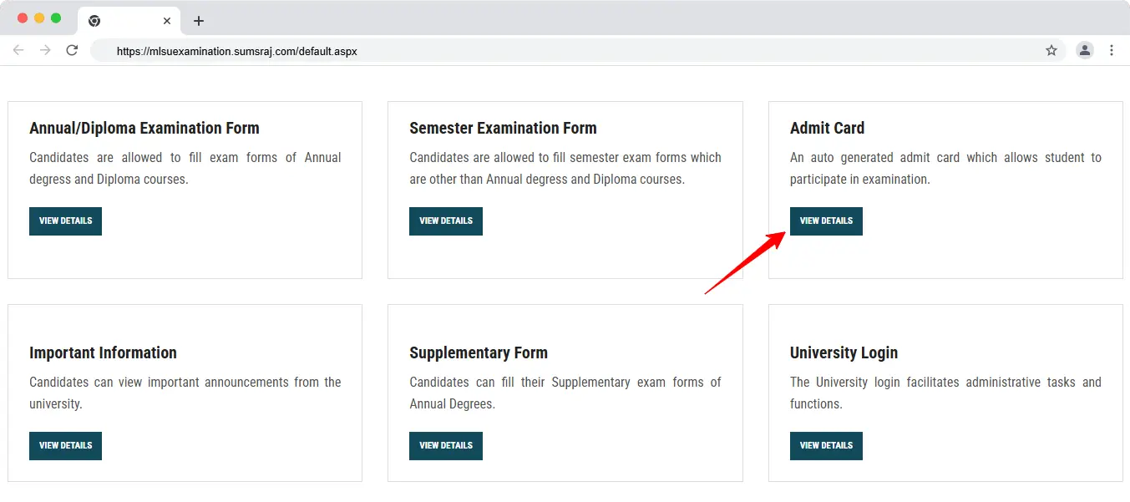The image size is (1130, 502).
Task: Reload the page with the refresh icon
Action: click(x=72, y=50)
